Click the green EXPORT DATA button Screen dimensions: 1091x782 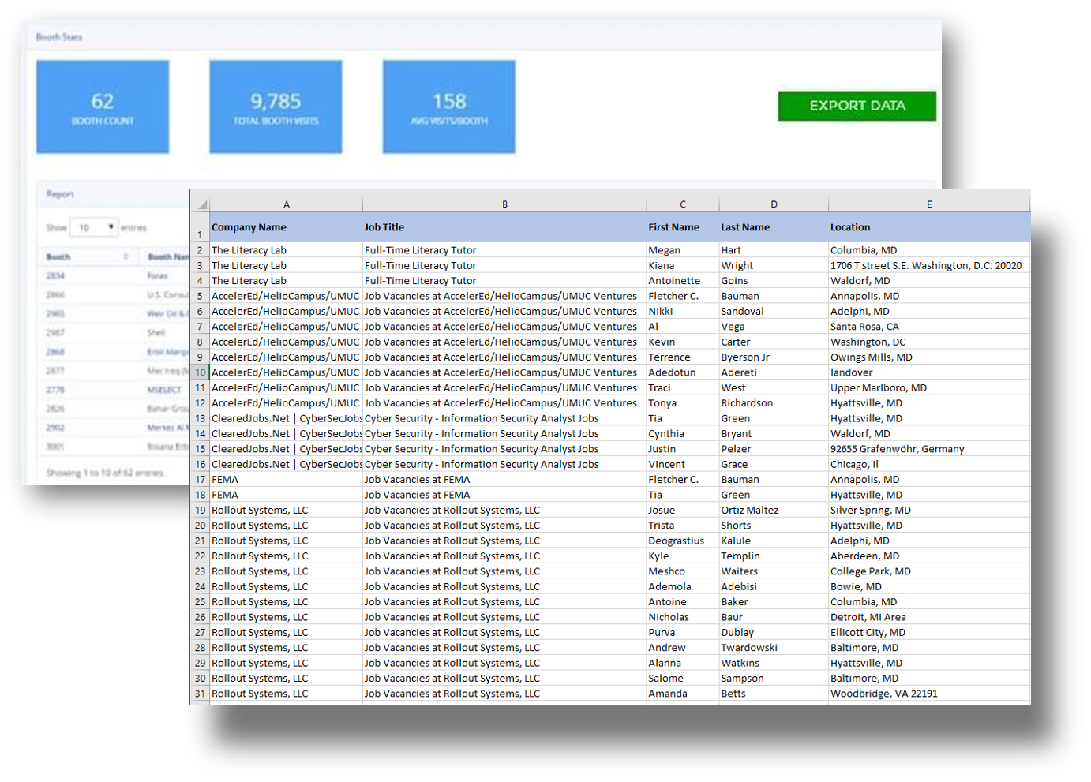857,106
